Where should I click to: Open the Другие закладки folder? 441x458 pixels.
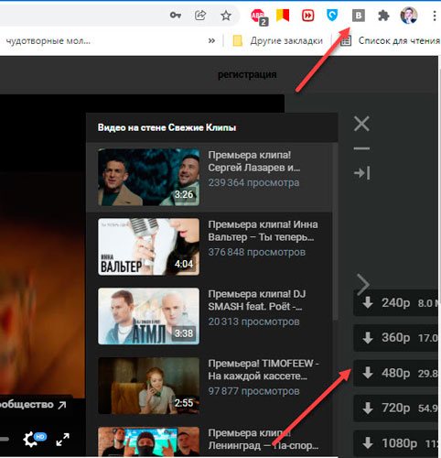(x=278, y=40)
